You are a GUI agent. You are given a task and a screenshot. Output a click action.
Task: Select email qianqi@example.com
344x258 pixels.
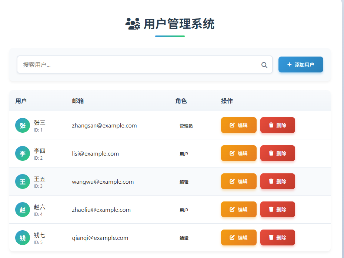coord(100,238)
